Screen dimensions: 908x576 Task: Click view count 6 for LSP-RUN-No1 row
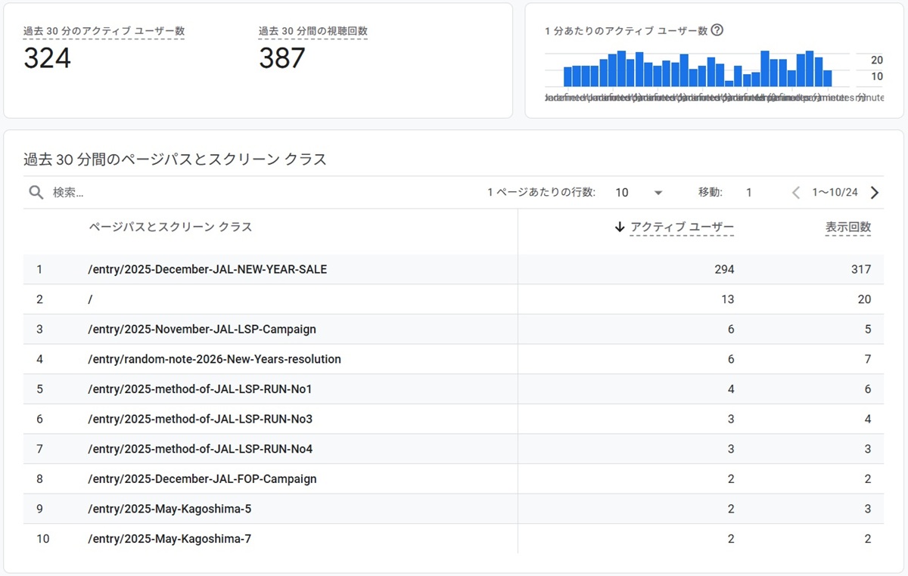tap(868, 389)
